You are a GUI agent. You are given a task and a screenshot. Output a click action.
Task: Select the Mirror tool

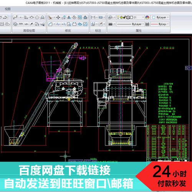click(x=69, y=17)
